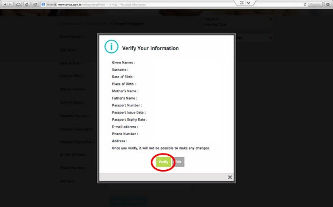Close the Verify Your Information dialog
The image size is (333, 207).
(x=230, y=177)
